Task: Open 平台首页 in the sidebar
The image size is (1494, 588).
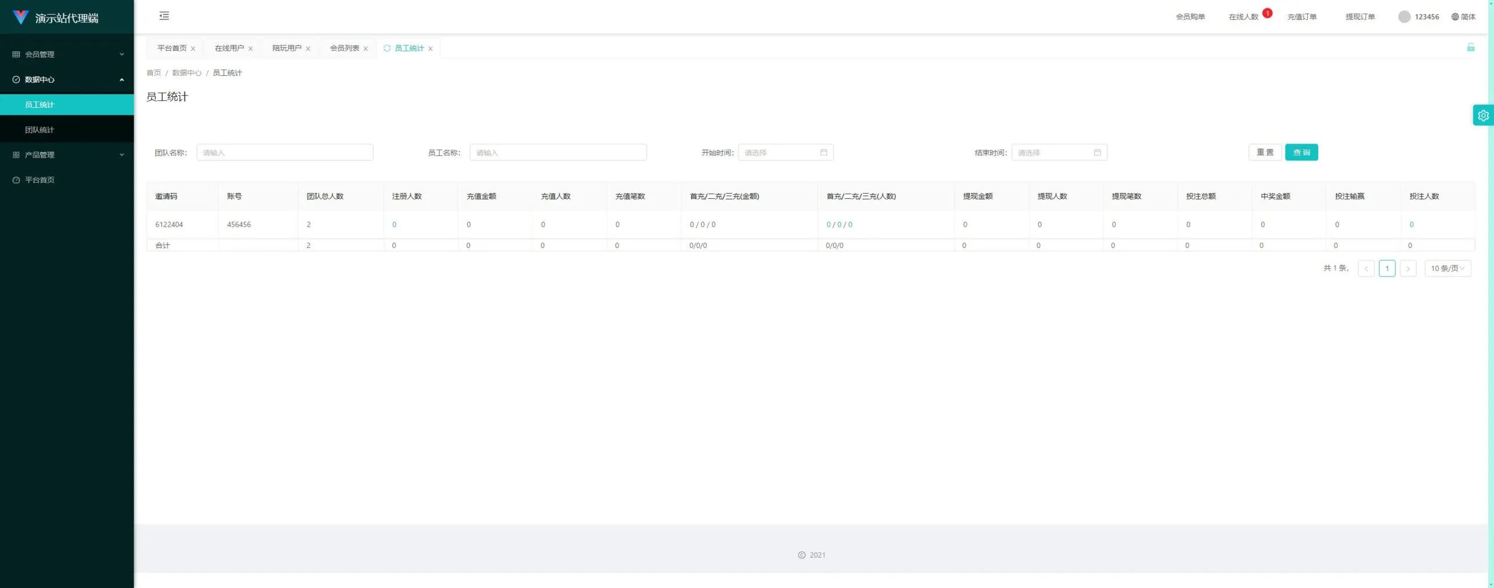Action: (x=67, y=180)
